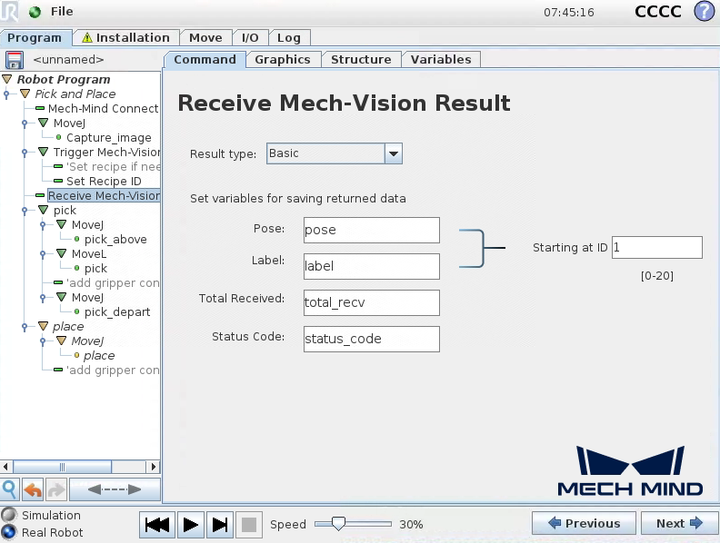This screenshot has width=720, height=543.
Task: Switch to the Variables tab
Action: click(441, 60)
